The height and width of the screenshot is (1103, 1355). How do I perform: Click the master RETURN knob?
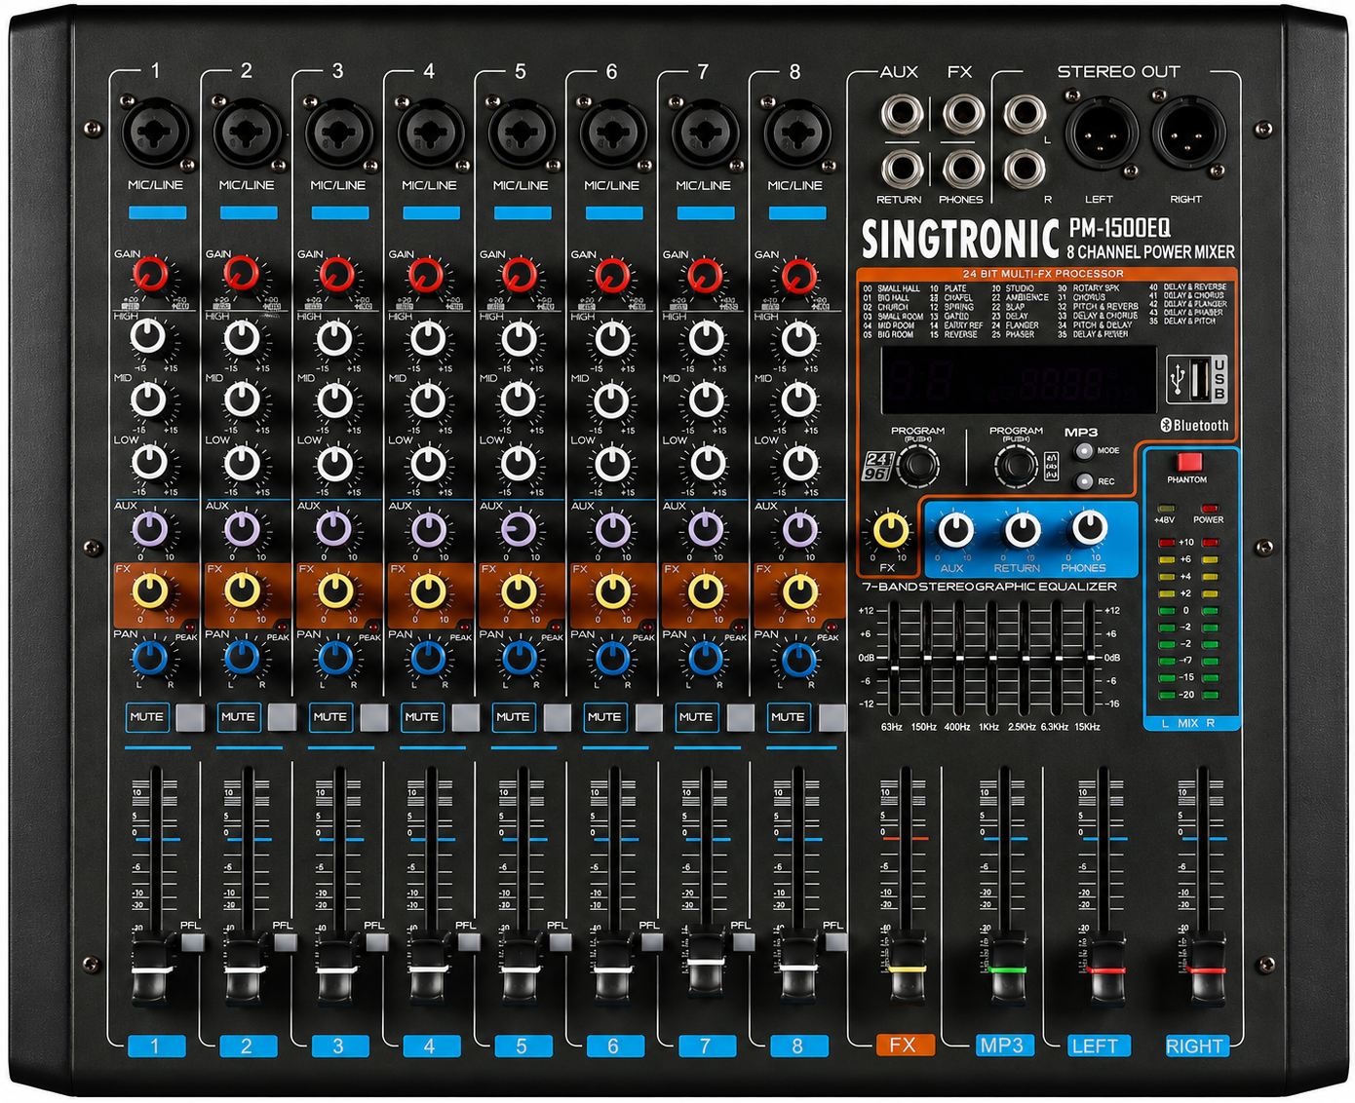click(x=1022, y=529)
